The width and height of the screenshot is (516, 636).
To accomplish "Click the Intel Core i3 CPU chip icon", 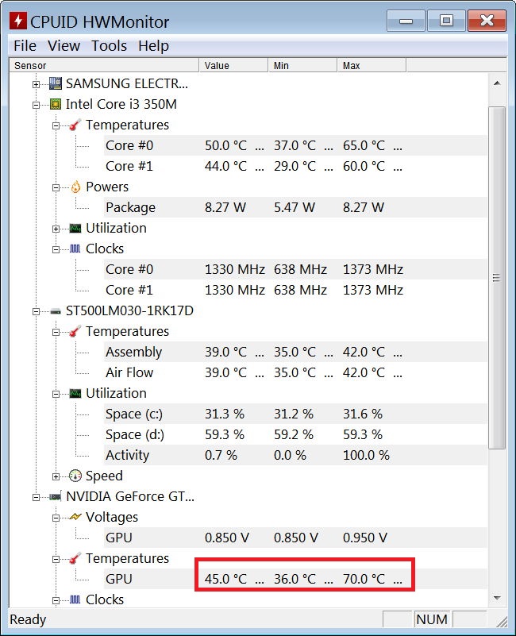I will (x=55, y=104).
